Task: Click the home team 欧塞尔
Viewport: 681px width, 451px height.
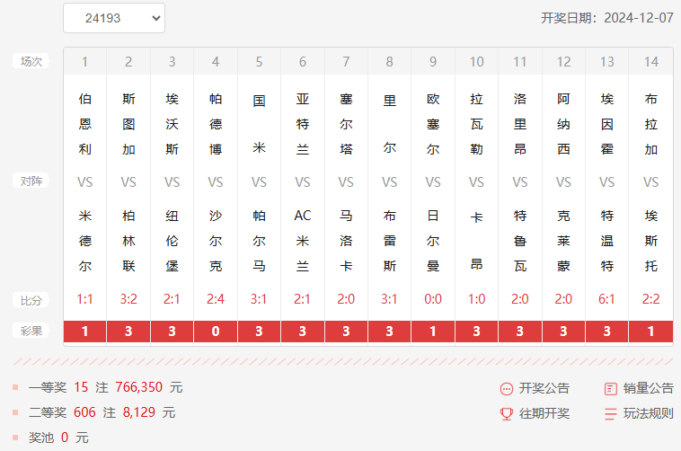Action: point(433,124)
